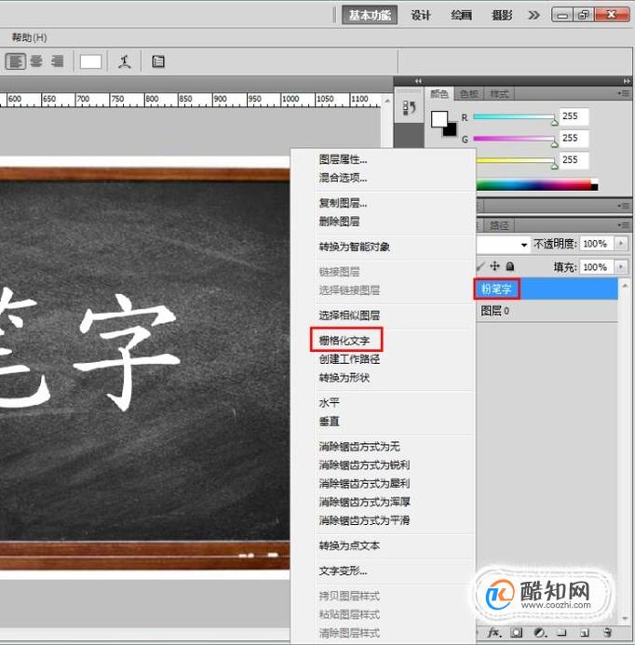Open the warped text tool icon
The image size is (635, 645).
(124, 62)
